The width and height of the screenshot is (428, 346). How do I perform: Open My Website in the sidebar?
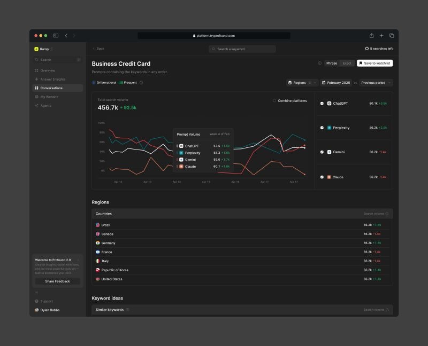pyautogui.click(x=58, y=97)
